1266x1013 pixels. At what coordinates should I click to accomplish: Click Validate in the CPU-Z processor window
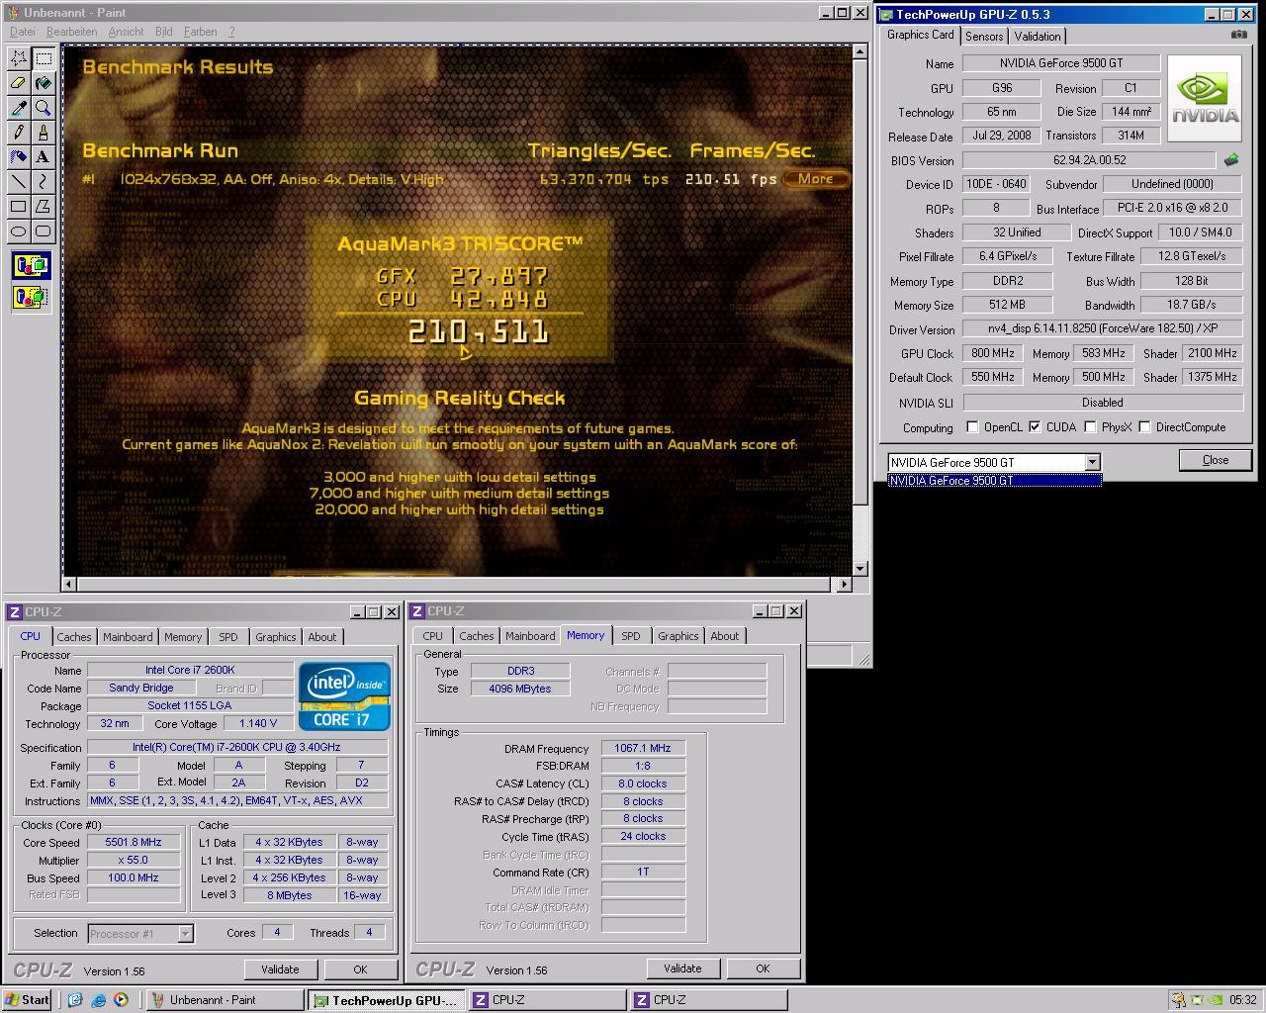point(280,969)
